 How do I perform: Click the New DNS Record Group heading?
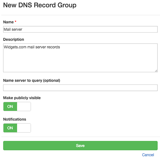[x=40, y=5]
